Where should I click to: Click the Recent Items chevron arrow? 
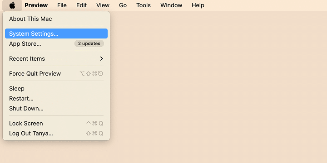tap(102, 58)
